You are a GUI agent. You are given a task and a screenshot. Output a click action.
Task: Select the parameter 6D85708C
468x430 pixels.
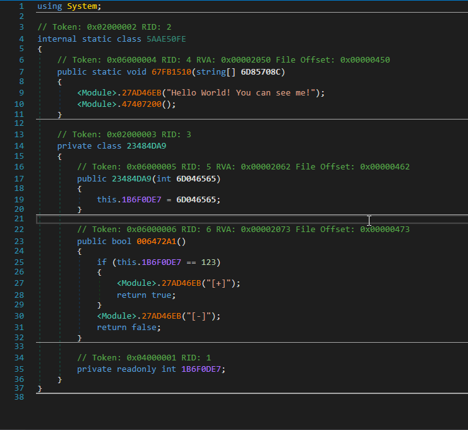(x=263, y=71)
